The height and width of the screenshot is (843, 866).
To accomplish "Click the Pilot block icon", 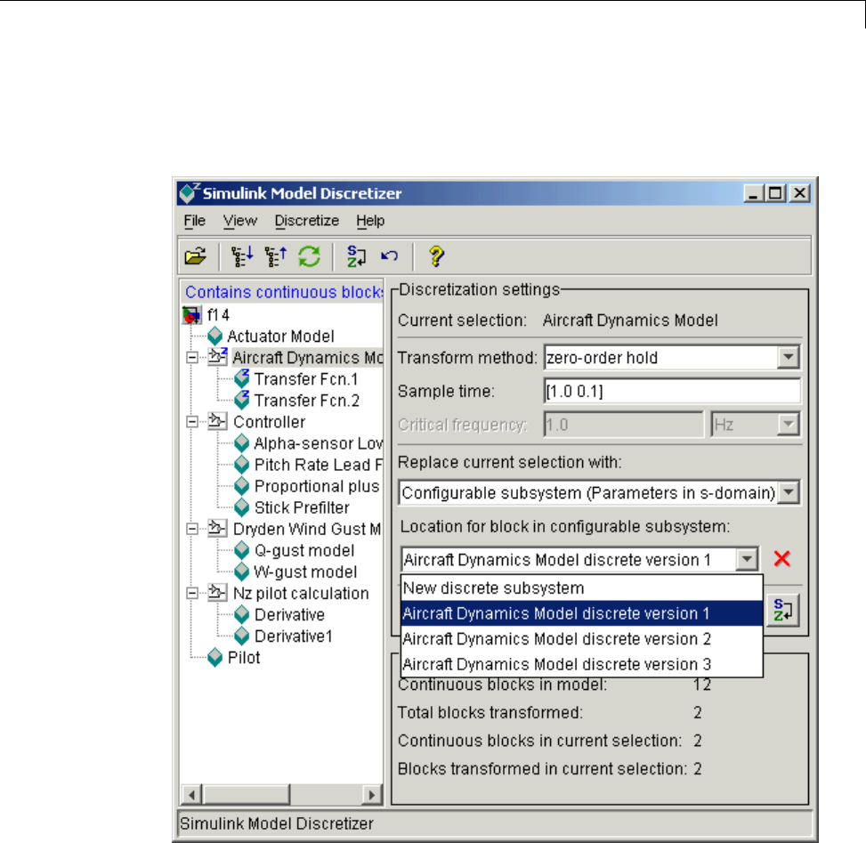I will point(214,658).
